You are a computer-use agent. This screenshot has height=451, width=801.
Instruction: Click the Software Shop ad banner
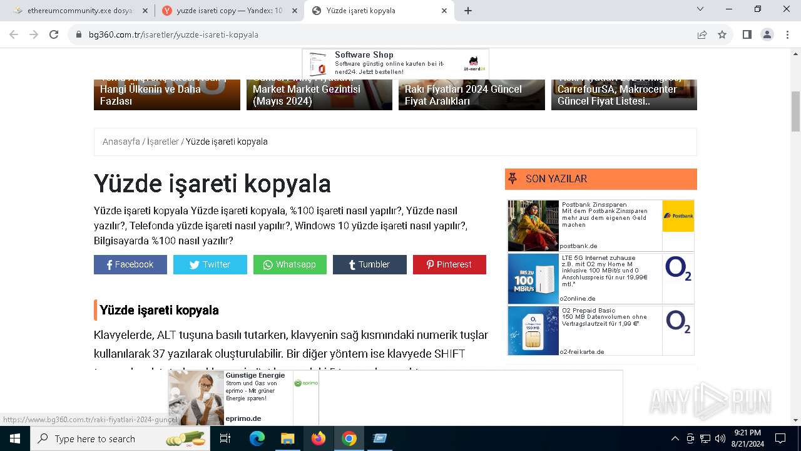[395, 64]
